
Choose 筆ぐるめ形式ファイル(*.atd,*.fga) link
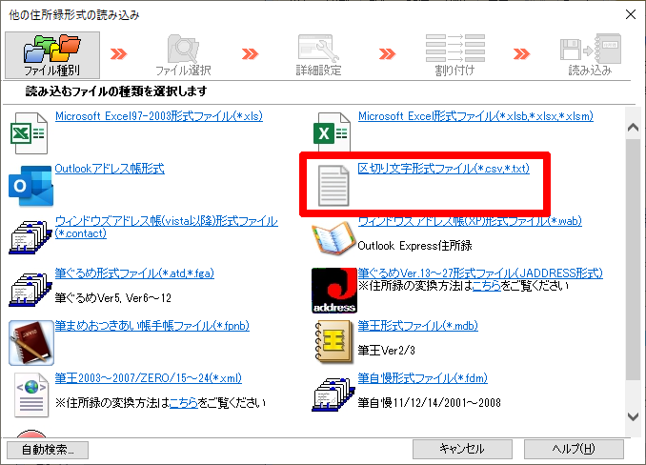point(134,273)
